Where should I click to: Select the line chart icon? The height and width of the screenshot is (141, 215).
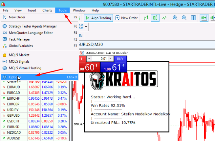(164, 18)
